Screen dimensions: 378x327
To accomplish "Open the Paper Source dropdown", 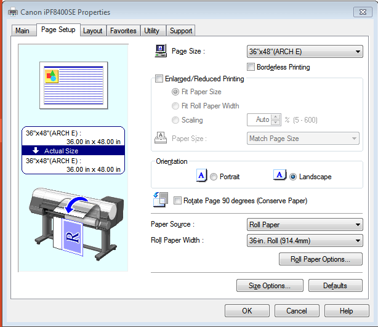I will 305,225.
